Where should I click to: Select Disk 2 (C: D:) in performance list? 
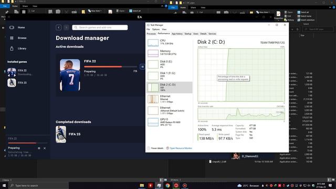point(169,88)
